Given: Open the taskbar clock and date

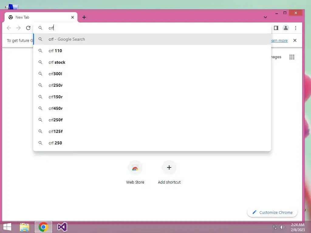Looking at the screenshot, I should pyautogui.click(x=298, y=227).
